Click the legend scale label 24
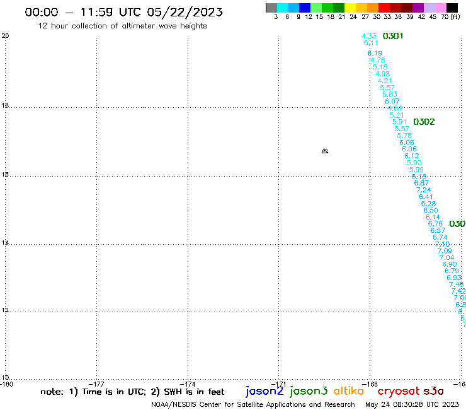Screen dimensions: 466x410 pyautogui.click(x=353, y=17)
